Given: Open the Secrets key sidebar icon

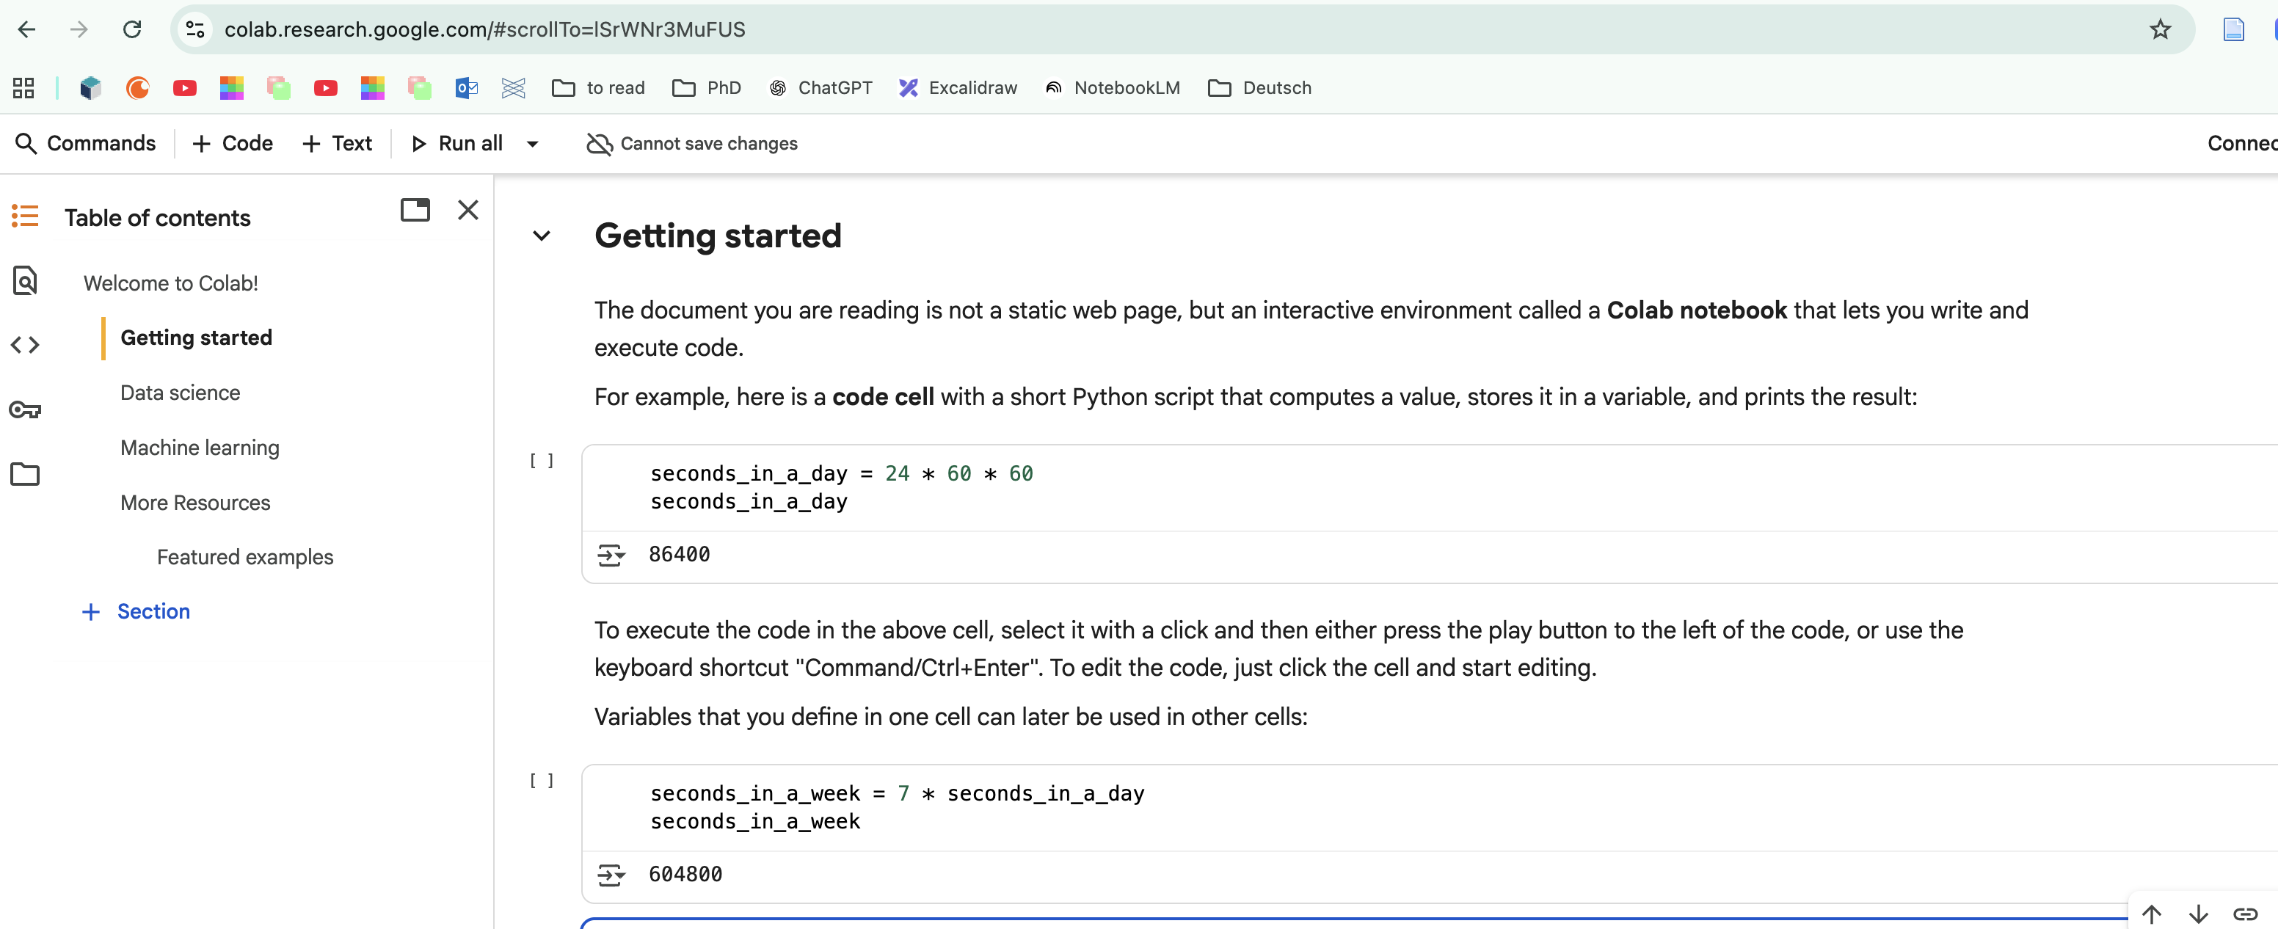Looking at the screenshot, I should click(25, 409).
